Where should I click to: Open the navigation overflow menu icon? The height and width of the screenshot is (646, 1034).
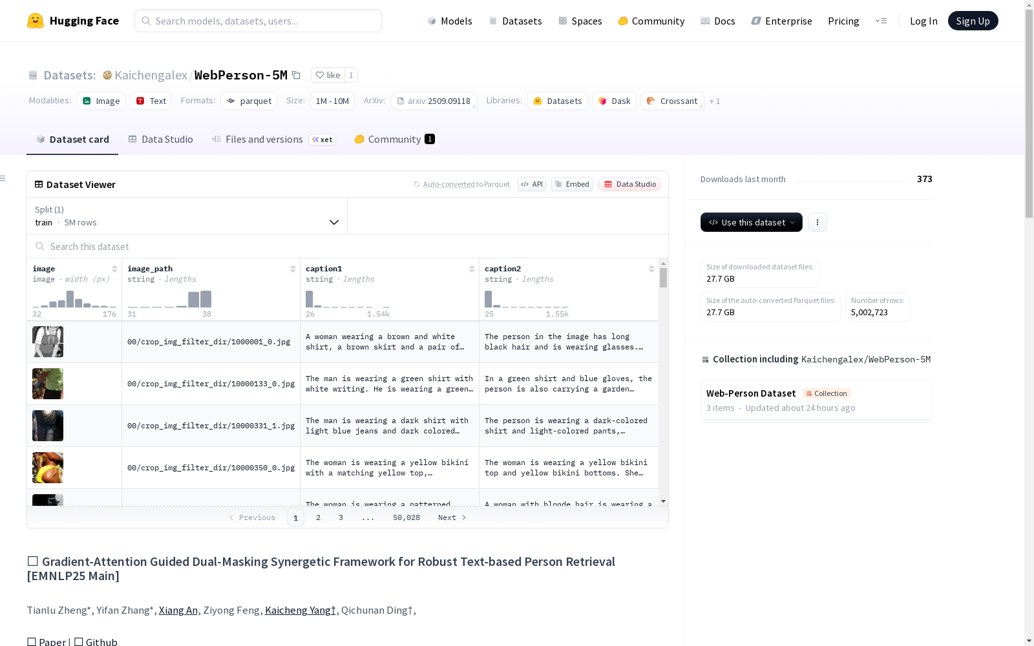(881, 21)
